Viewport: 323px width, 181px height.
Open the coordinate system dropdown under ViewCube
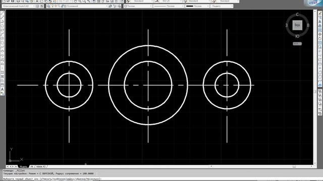coord(297,44)
